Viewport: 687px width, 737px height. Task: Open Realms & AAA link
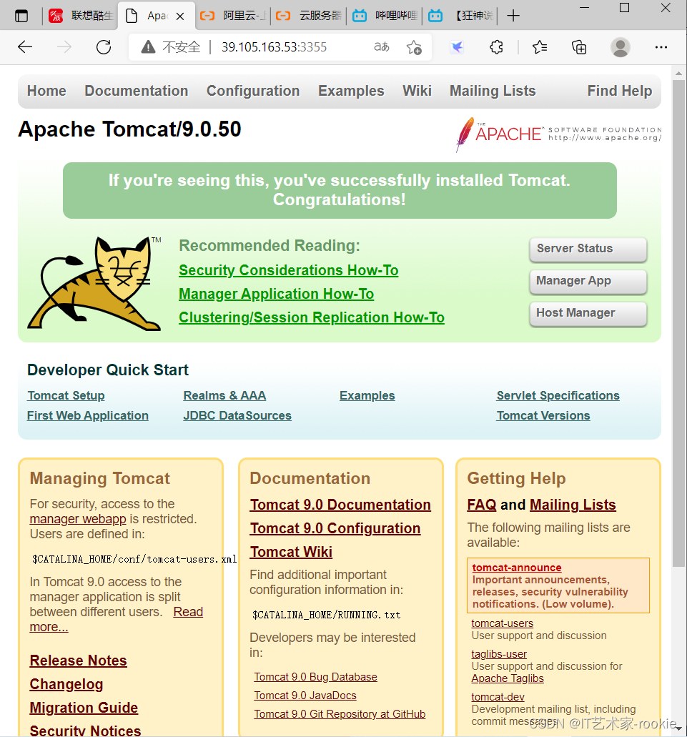point(224,396)
